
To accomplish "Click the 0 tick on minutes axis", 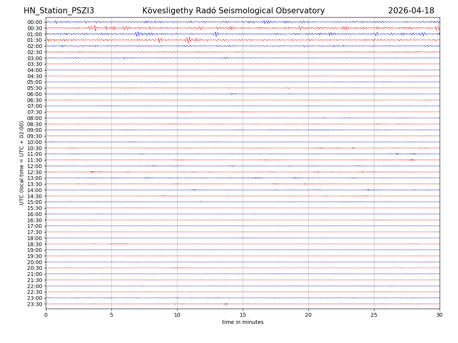I will tap(46, 315).
